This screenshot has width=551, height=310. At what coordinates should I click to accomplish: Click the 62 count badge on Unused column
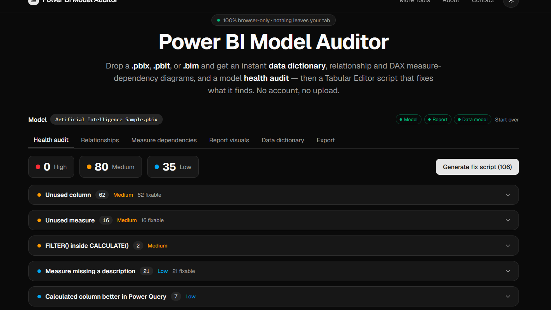pyautogui.click(x=102, y=195)
